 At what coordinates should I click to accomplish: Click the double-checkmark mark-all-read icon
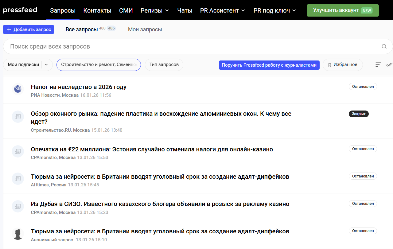click(x=389, y=65)
